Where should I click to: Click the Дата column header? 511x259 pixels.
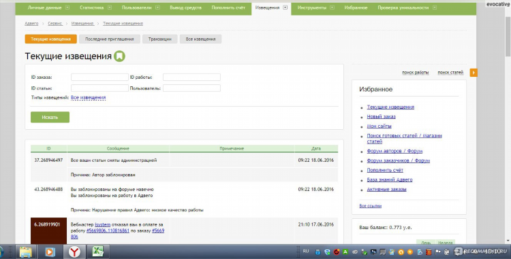(x=315, y=148)
